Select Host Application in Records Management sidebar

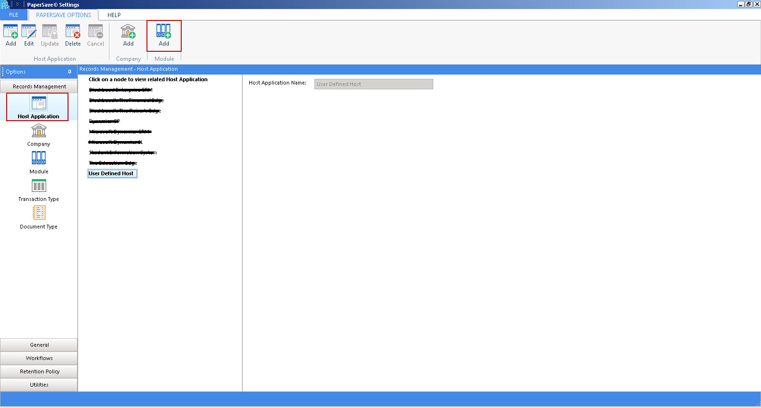[x=38, y=107]
